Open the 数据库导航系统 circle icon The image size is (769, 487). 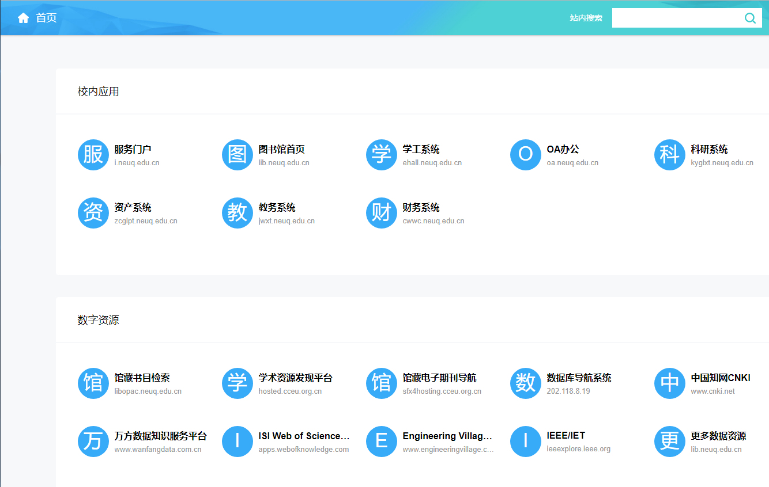point(526,383)
